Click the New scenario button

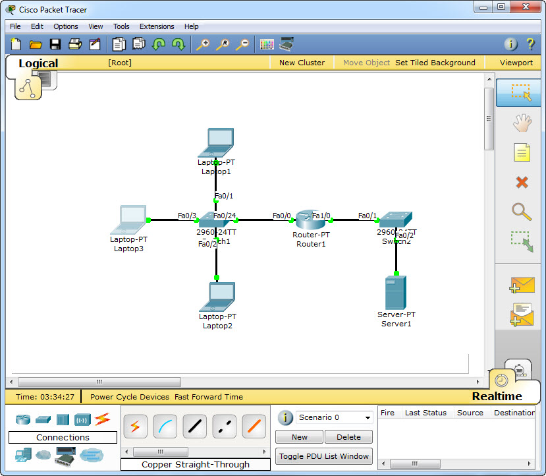click(300, 437)
